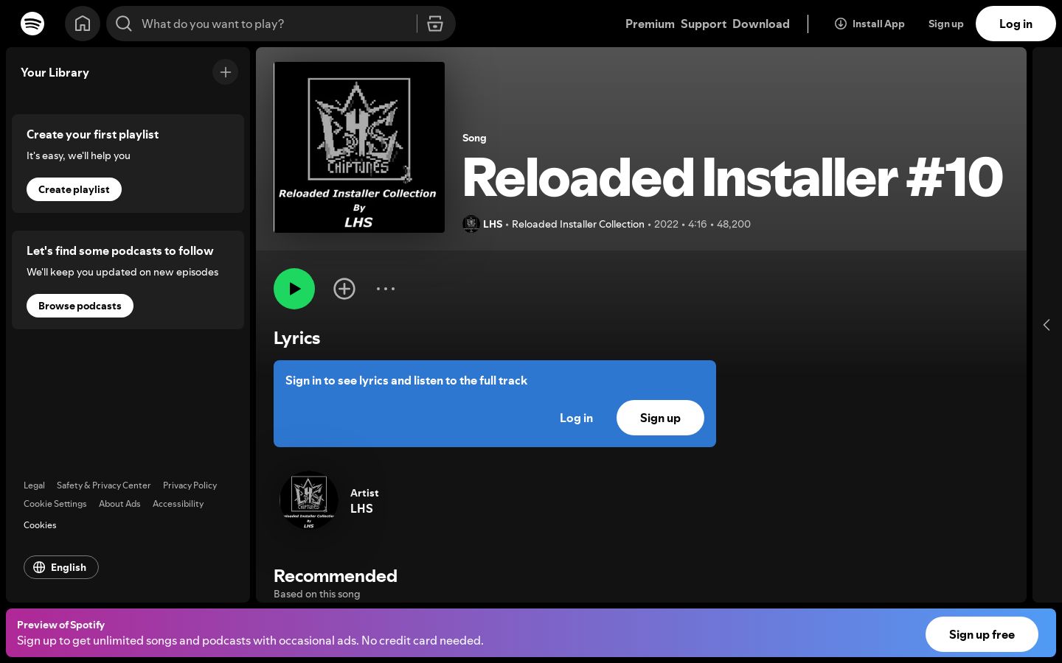The image size is (1062, 663).
Task: Create a playlist with the plus icon
Action: tap(226, 72)
